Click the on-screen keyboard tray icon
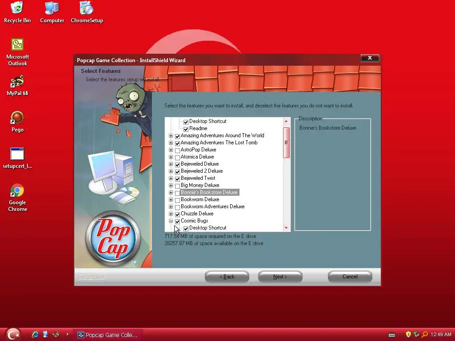Screen dimensions: 455x341 click(392, 335)
